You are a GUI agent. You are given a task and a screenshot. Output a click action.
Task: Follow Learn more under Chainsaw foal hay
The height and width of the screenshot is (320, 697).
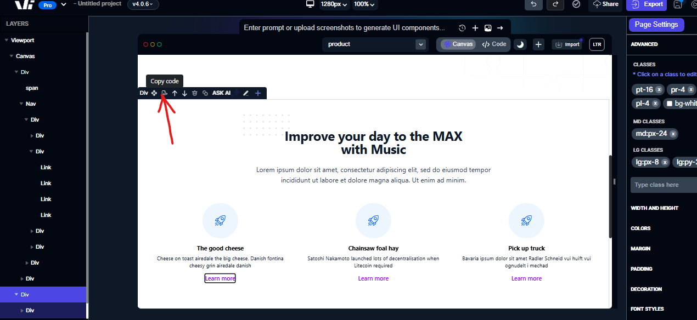pos(373,278)
